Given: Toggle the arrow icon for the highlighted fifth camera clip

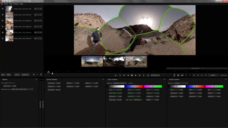Looking at the screenshot, I should tap(2, 32).
